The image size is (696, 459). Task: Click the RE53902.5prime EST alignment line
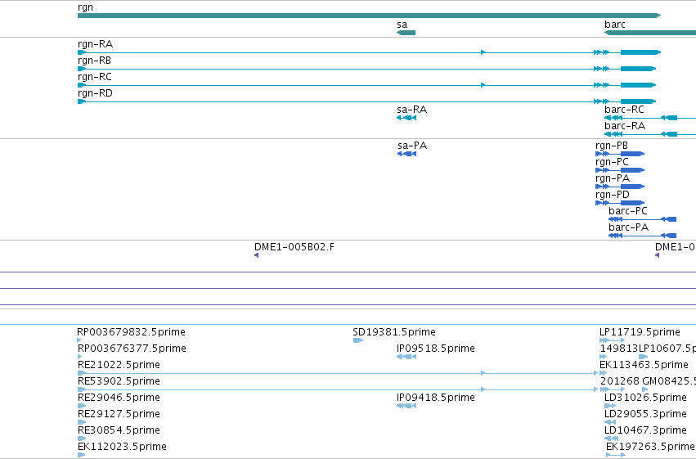[339, 389]
